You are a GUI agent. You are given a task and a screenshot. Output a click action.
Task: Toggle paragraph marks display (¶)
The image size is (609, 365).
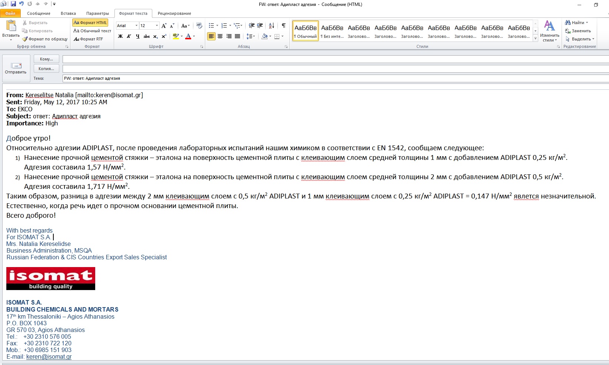click(283, 26)
